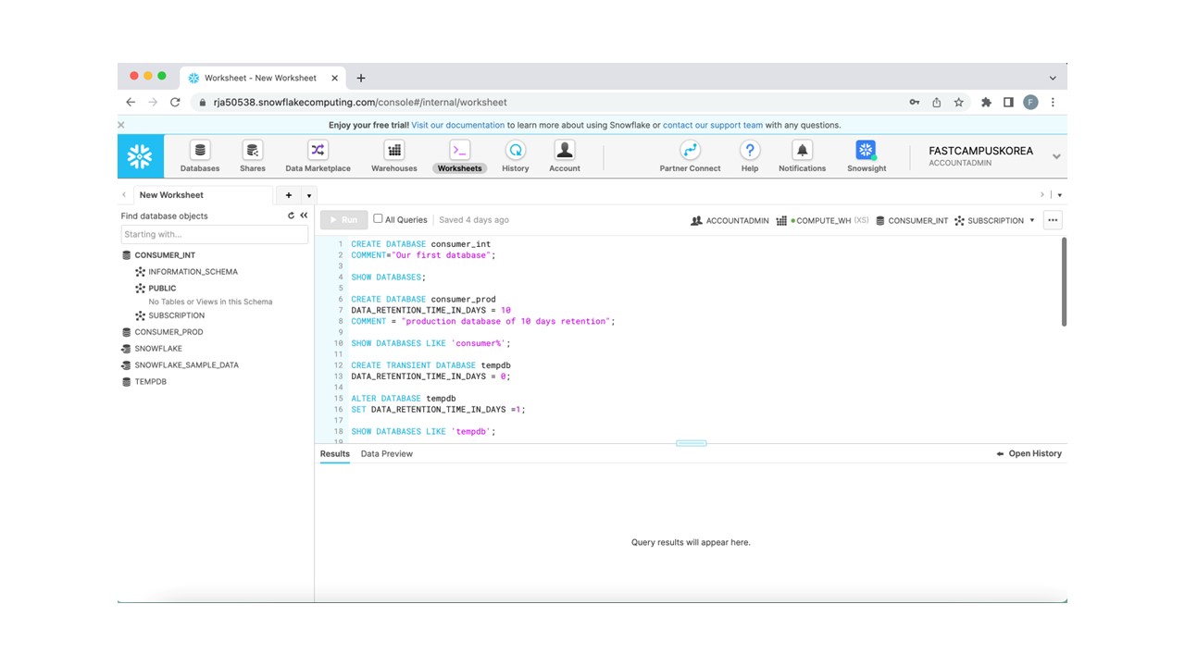This screenshot has width=1185, height=666.
Task: Open the saved passwords key icon
Action: (x=914, y=103)
